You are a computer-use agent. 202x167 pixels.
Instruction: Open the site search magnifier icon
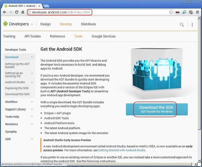pos(182,24)
